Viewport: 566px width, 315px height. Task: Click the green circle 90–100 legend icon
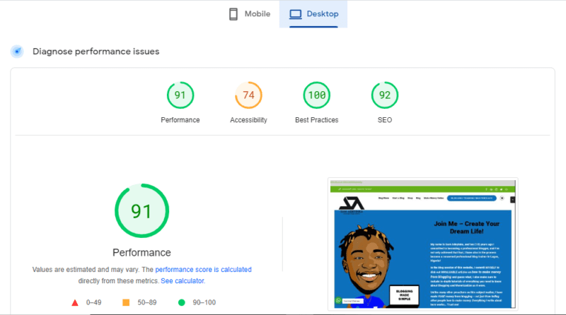pos(182,302)
